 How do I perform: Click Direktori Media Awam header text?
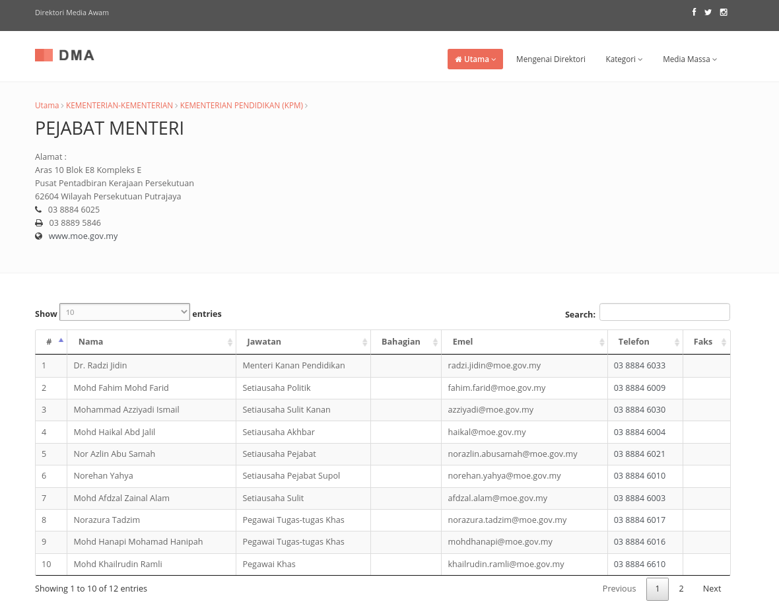pos(71,13)
